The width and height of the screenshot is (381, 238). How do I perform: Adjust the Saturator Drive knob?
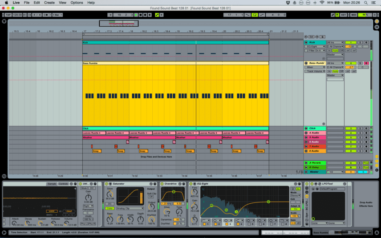point(110,194)
